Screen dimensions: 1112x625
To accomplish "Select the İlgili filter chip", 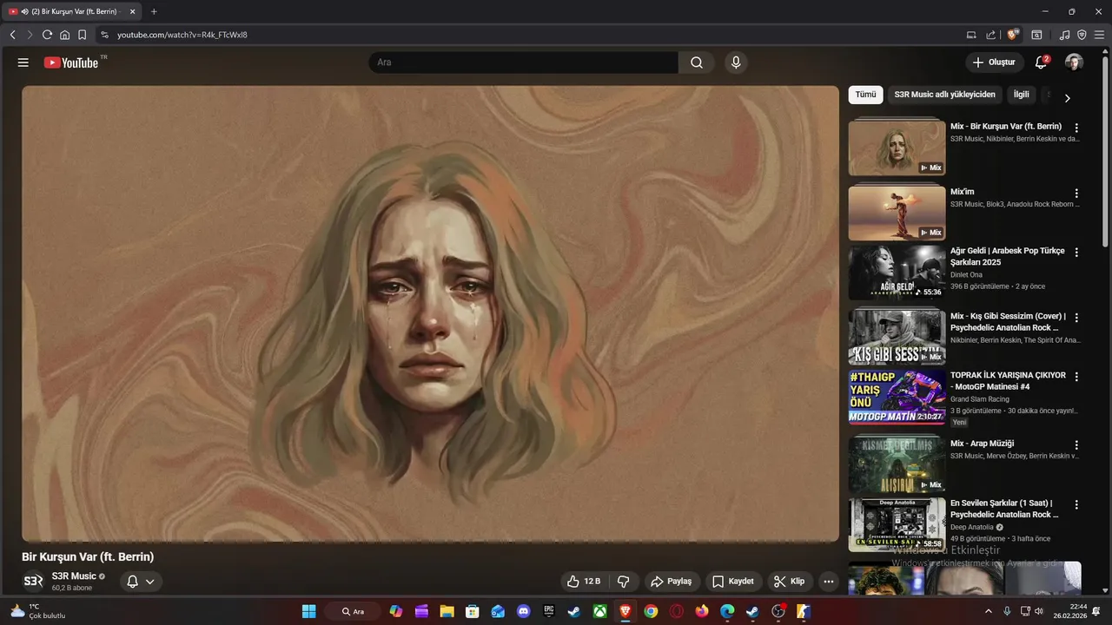I will click(x=1021, y=95).
